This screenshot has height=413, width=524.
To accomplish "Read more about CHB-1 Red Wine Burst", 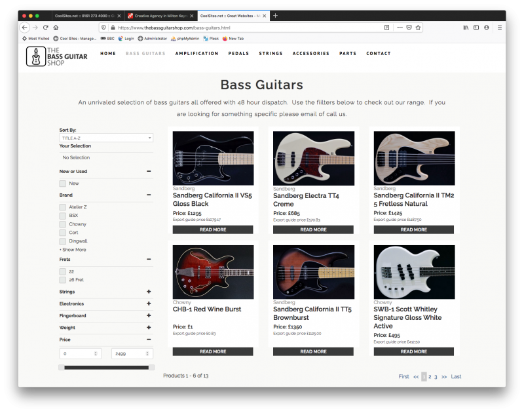I will pyautogui.click(x=213, y=351).
